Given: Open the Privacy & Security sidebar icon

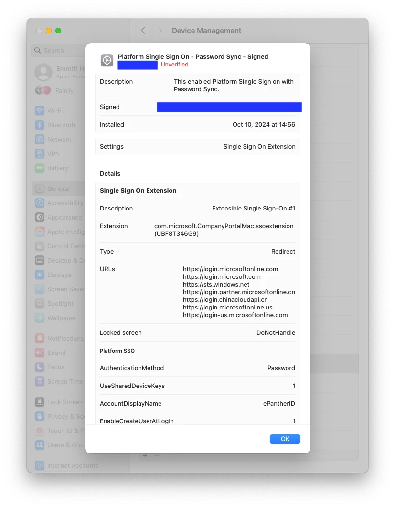Looking at the screenshot, I should click(40, 416).
